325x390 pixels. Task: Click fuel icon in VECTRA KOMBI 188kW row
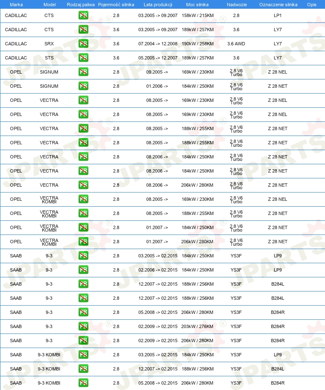pos(83,213)
